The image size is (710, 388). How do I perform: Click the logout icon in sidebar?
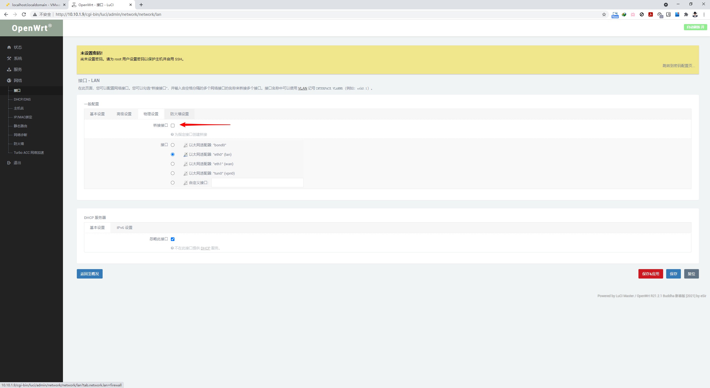(9, 163)
